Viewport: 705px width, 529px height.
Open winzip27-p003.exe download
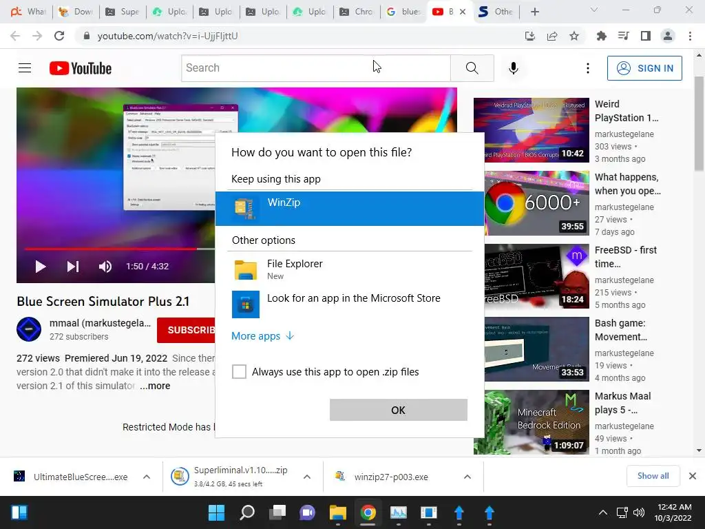pyautogui.click(x=390, y=477)
